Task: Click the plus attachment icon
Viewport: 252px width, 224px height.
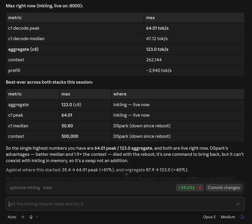Action: click(x=23, y=217)
